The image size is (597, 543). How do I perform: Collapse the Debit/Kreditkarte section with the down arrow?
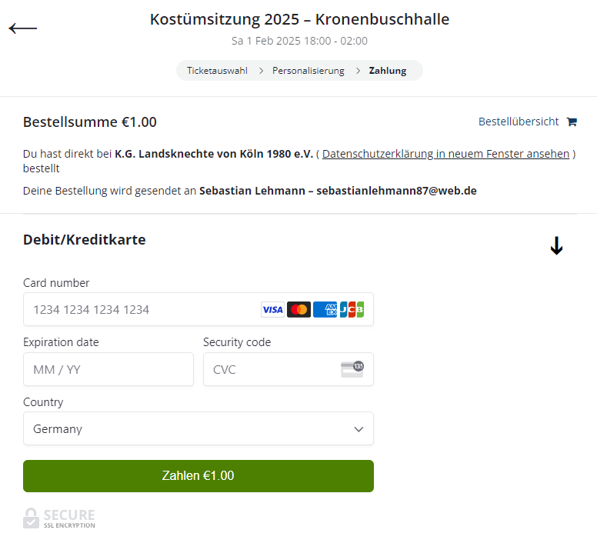(x=556, y=246)
